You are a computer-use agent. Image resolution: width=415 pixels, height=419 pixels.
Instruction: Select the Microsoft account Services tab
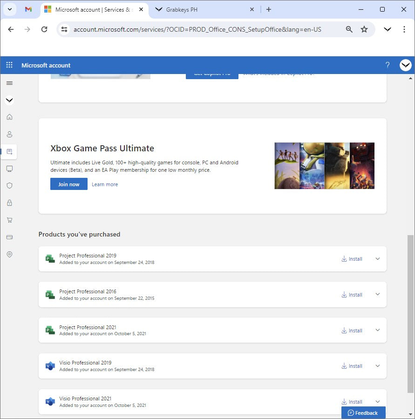coord(94,10)
